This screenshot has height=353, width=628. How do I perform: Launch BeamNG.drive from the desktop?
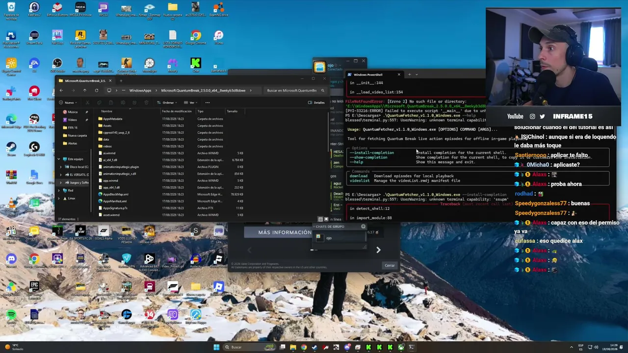[x=218, y=10]
